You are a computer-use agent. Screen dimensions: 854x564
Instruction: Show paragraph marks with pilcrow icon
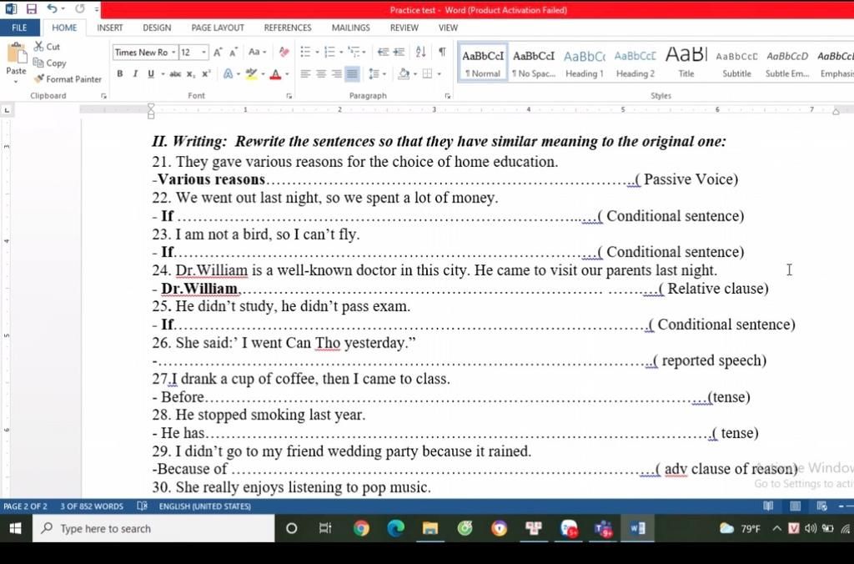(442, 53)
